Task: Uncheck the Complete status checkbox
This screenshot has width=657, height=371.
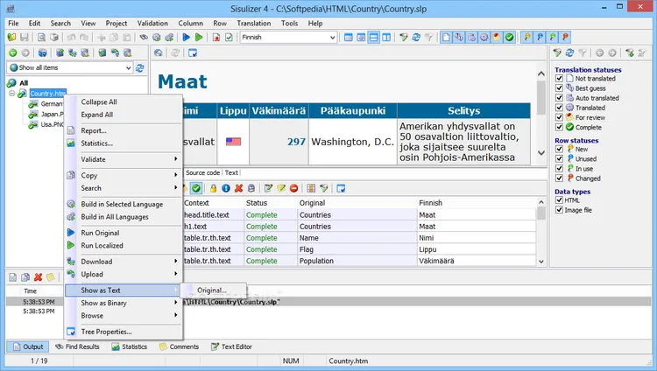Action: click(x=559, y=127)
